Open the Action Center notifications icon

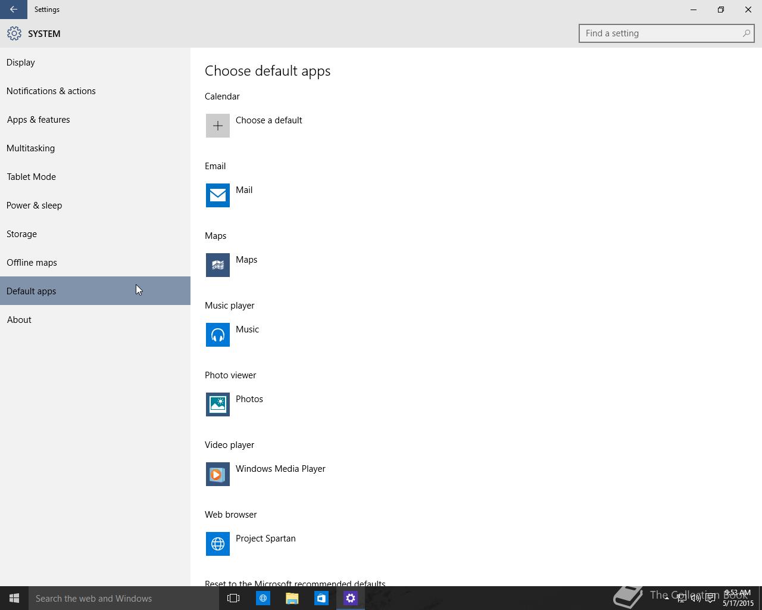pos(710,598)
